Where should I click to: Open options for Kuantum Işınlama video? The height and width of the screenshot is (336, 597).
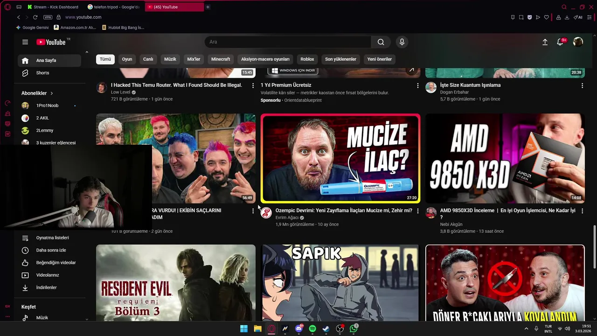pos(582,85)
